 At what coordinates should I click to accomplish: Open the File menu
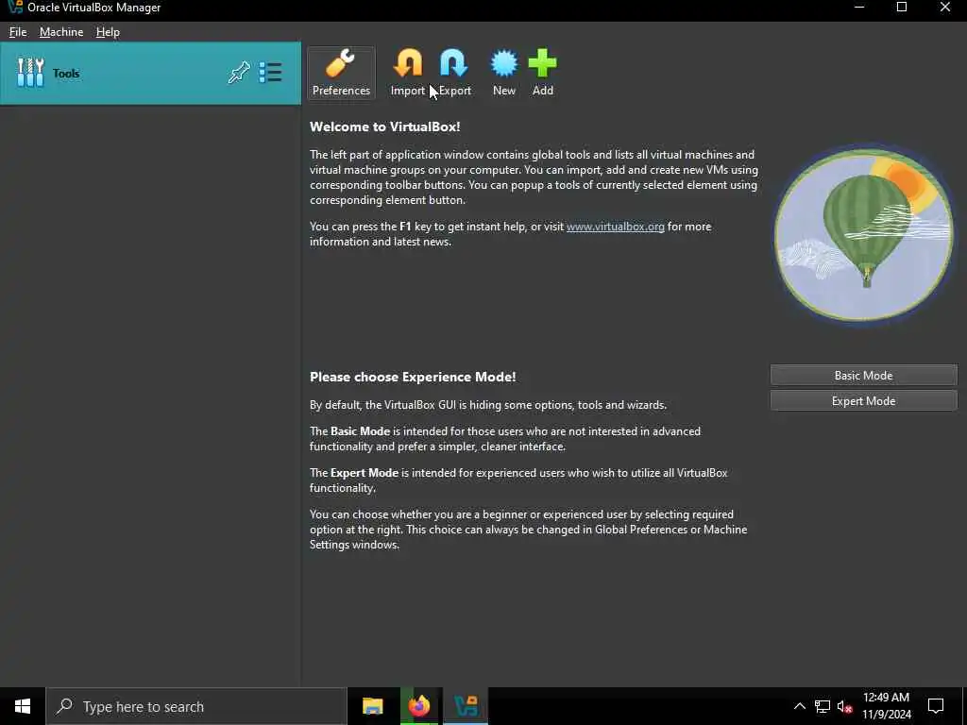pyautogui.click(x=18, y=32)
